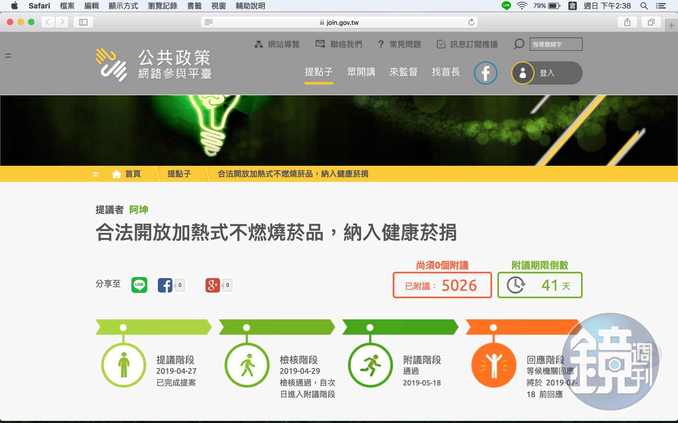This screenshot has height=423, width=678.
Task: Click the home icon in breadcrumb
Action: click(117, 174)
